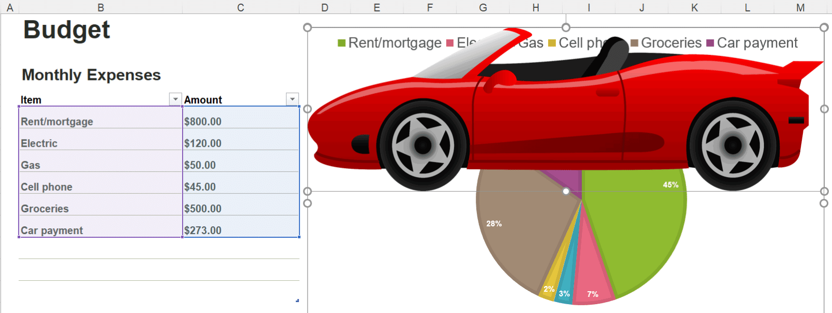Click the purple Car payment legend swatch
Image resolution: width=832 pixels, height=313 pixels.
coord(710,43)
